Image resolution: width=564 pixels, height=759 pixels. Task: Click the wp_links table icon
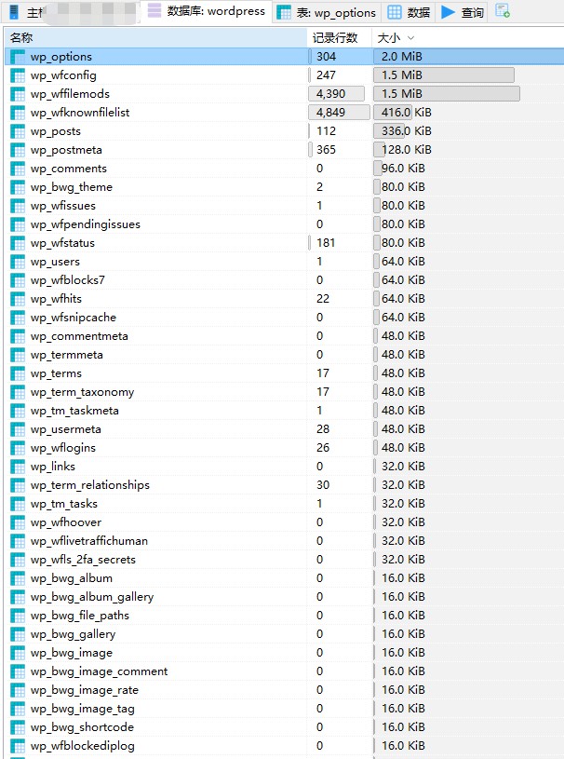18,467
